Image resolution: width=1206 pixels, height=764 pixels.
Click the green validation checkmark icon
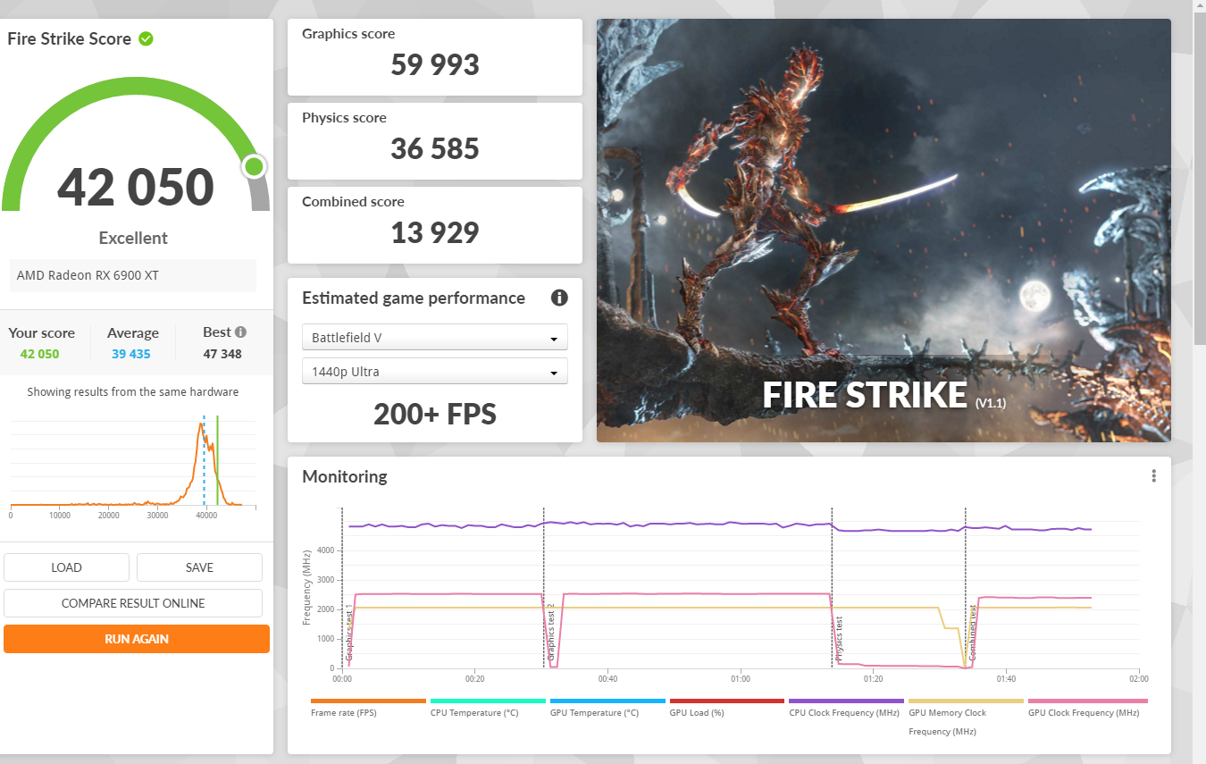click(146, 38)
